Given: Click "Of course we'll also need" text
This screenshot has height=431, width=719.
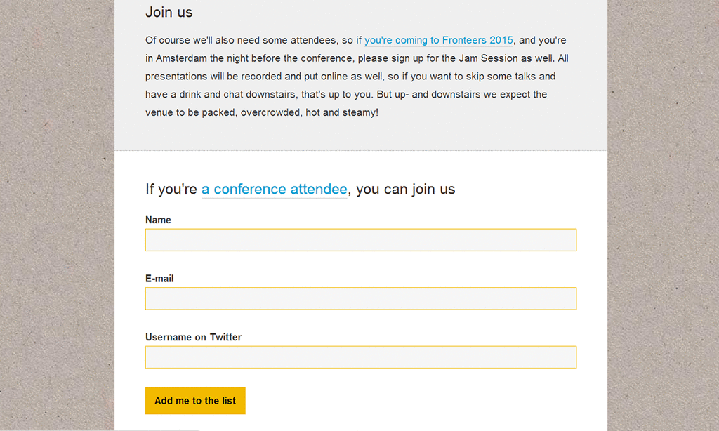Looking at the screenshot, I should pos(202,40).
